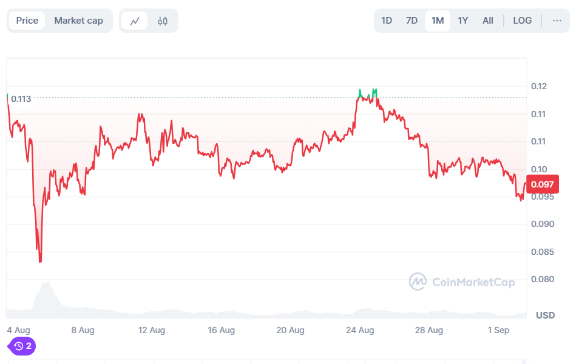Viewport: 579px width, 364px height.
Task: Enable LOG scale
Action: [x=522, y=21]
